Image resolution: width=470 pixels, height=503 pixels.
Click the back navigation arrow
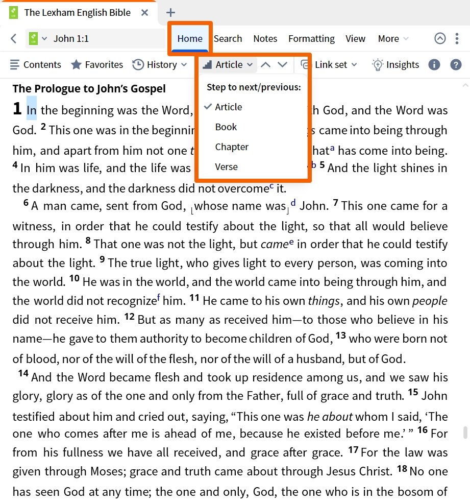click(13, 39)
